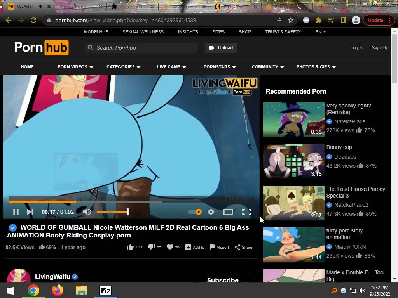This screenshot has width=398, height=298.
Task: Open SITES in the top bar
Action: coord(218,32)
